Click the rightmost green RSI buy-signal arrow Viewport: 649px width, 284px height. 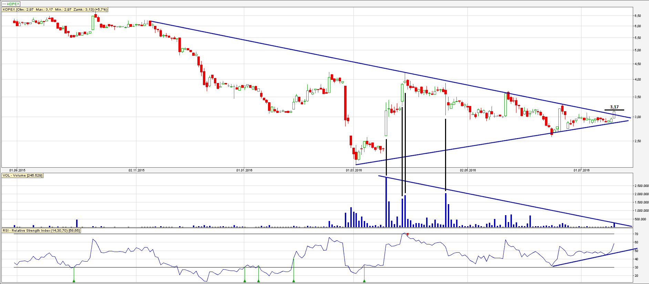click(x=364, y=281)
